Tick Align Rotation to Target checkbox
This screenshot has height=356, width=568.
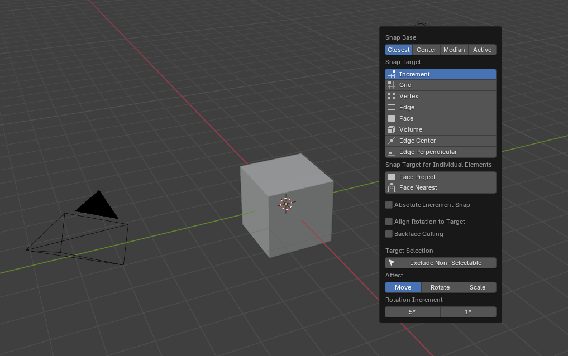(389, 222)
